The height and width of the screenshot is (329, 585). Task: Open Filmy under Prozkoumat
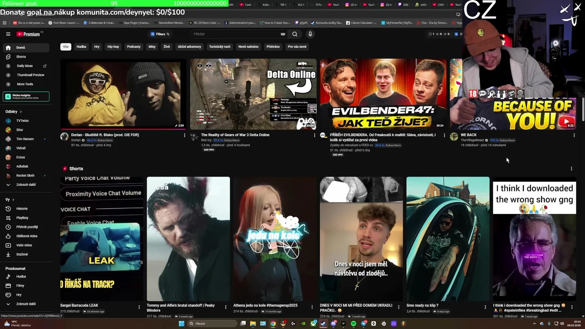26,286
